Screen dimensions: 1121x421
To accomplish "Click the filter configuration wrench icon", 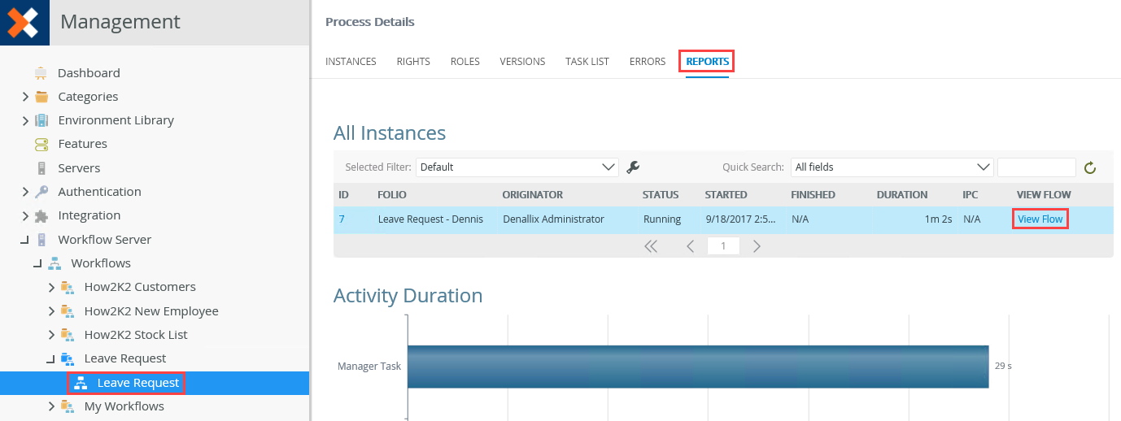I will [633, 167].
